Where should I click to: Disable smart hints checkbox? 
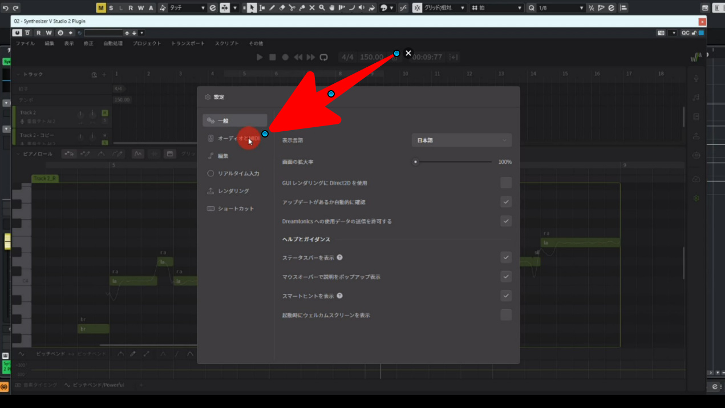pos(505,296)
